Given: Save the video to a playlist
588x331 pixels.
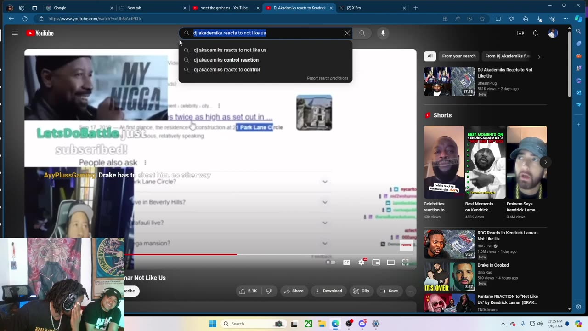Looking at the screenshot, I should click(389, 291).
